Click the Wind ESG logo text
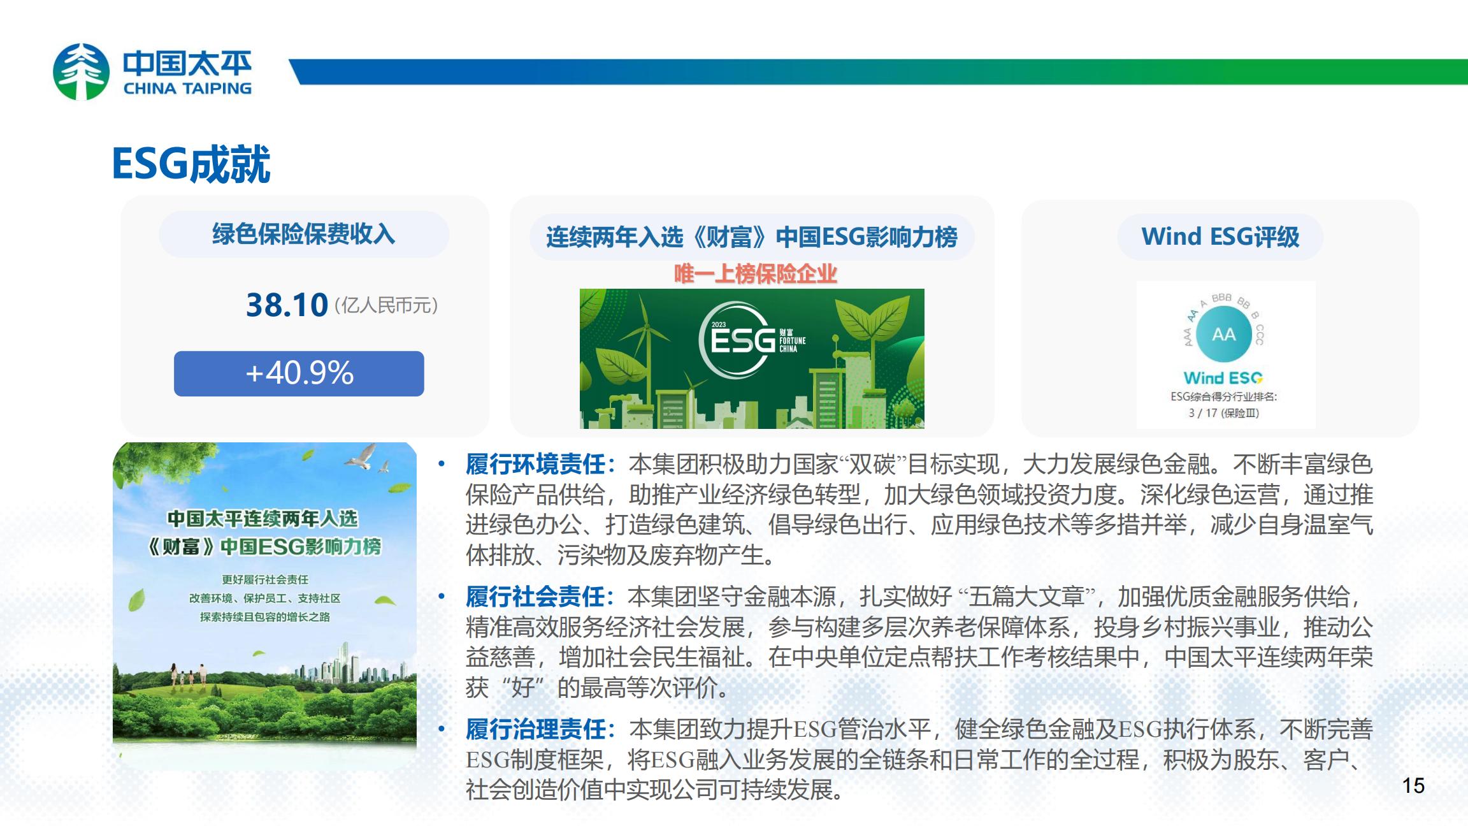 coord(1223,378)
